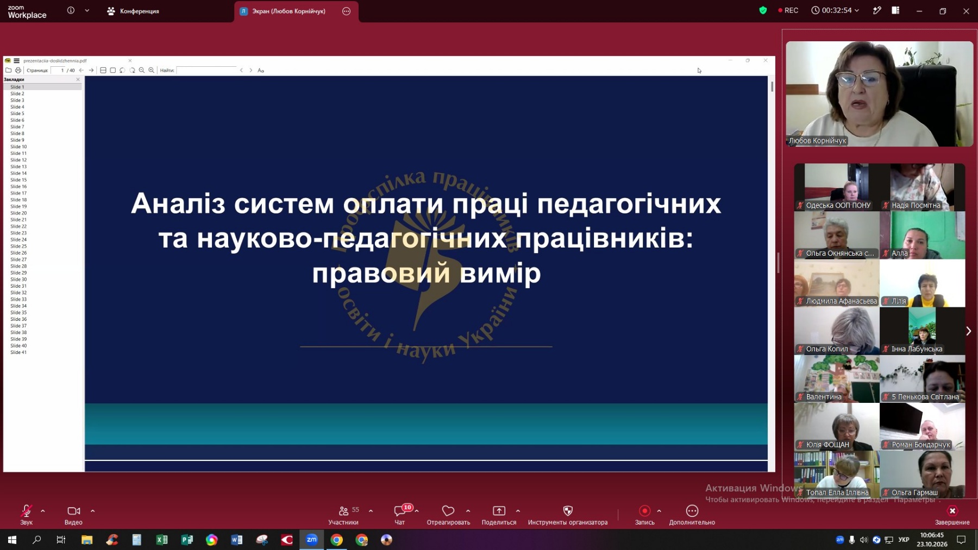Toggle match case search option Aa
978x550 pixels.
261,70
